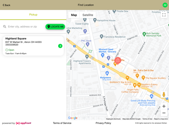Click the Walgreens drug store marker
This screenshot has width=169, height=126.
point(107,74)
